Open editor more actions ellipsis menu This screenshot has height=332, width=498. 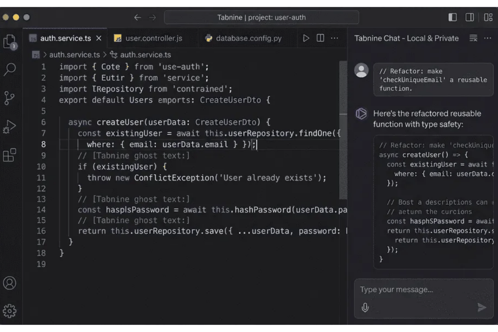point(334,38)
